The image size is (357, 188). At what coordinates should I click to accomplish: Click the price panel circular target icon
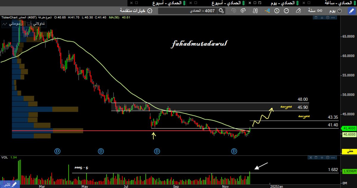328,18
